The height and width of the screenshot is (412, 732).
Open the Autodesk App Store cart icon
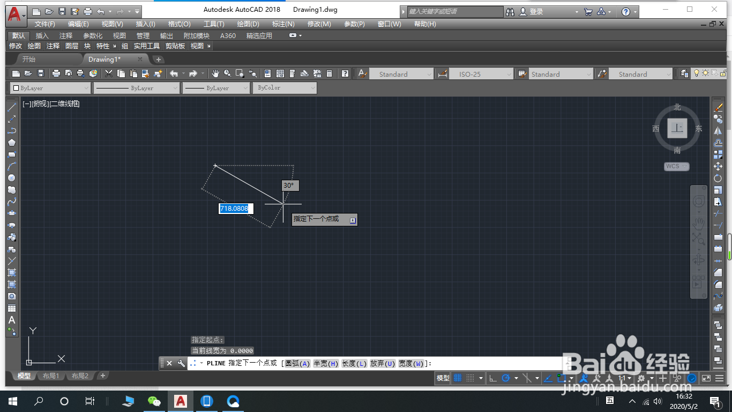click(588, 11)
